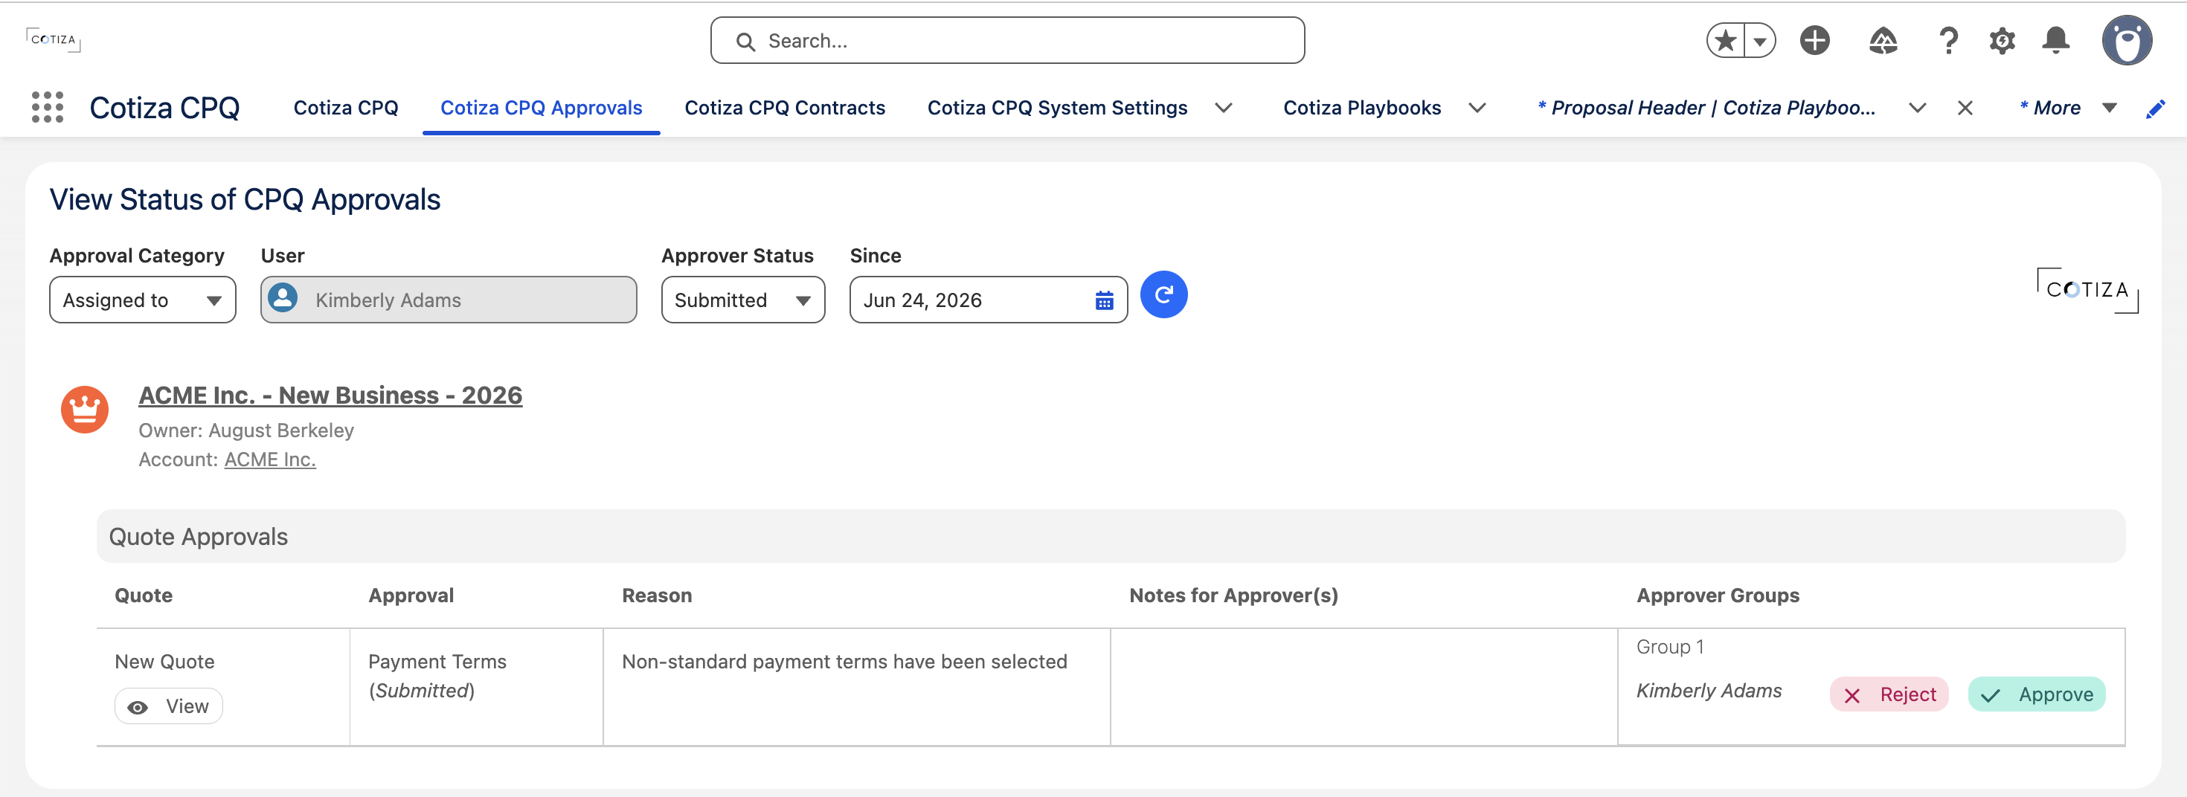The height and width of the screenshot is (797, 2187).
Task: Click the Kimberly Adams user field
Action: point(449,300)
